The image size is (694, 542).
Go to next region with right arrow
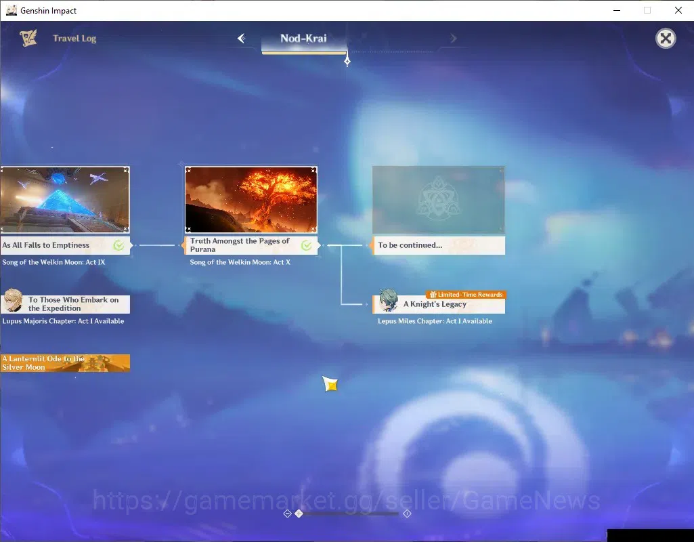pyautogui.click(x=453, y=39)
